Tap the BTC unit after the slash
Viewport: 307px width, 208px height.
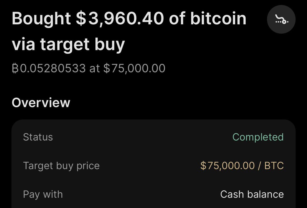274,166
